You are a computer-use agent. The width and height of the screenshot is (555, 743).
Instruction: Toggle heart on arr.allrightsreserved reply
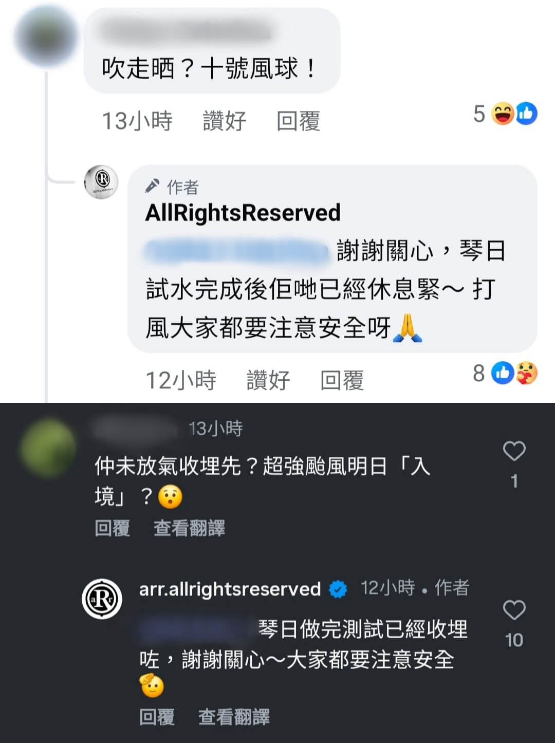pos(514,610)
